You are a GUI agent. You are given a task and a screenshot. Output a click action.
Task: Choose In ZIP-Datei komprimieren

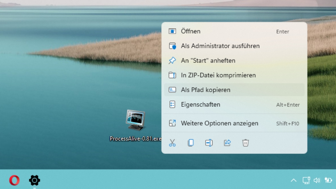click(x=234, y=75)
